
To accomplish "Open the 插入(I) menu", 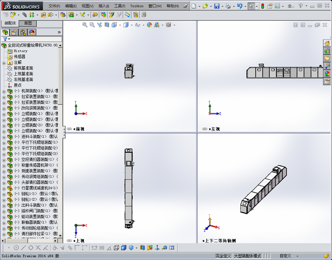I will (x=104, y=6).
